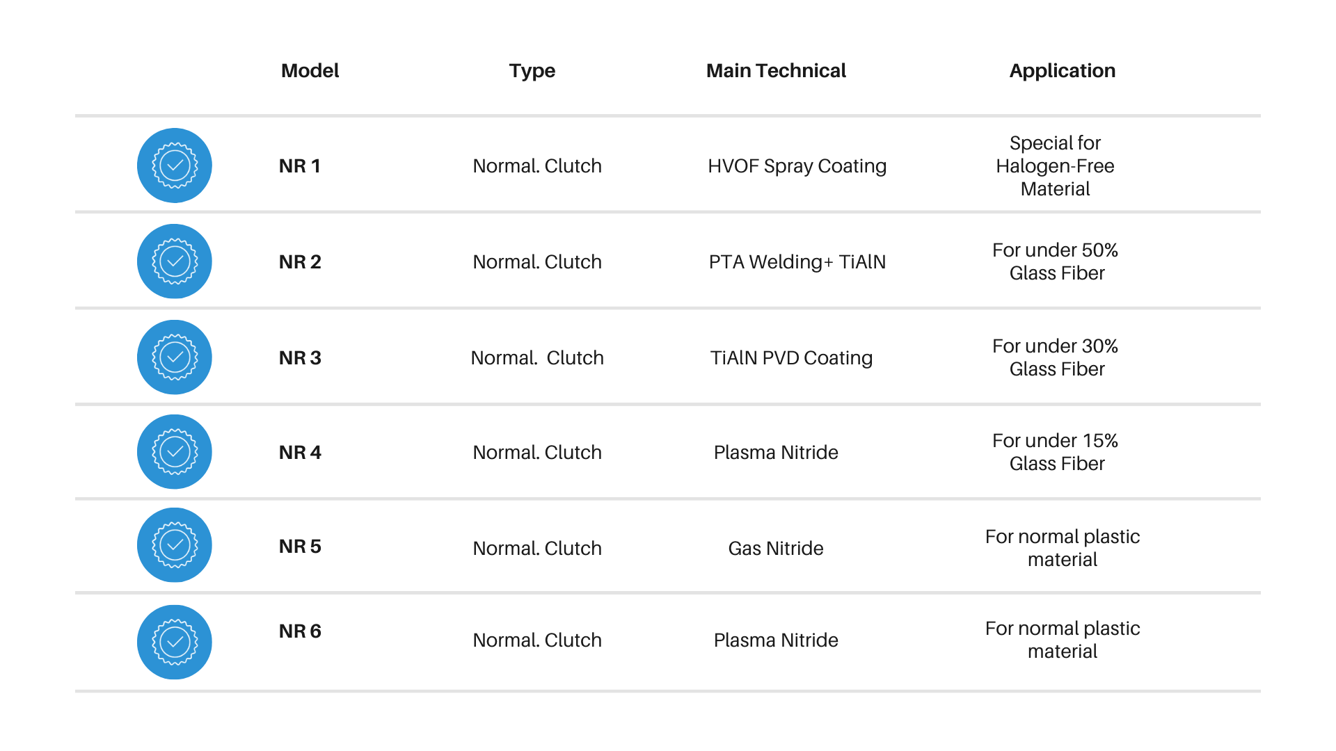The width and height of the screenshot is (1336, 751).
Task: Click the badge icon beside NR 1
Action: pyautogui.click(x=175, y=165)
